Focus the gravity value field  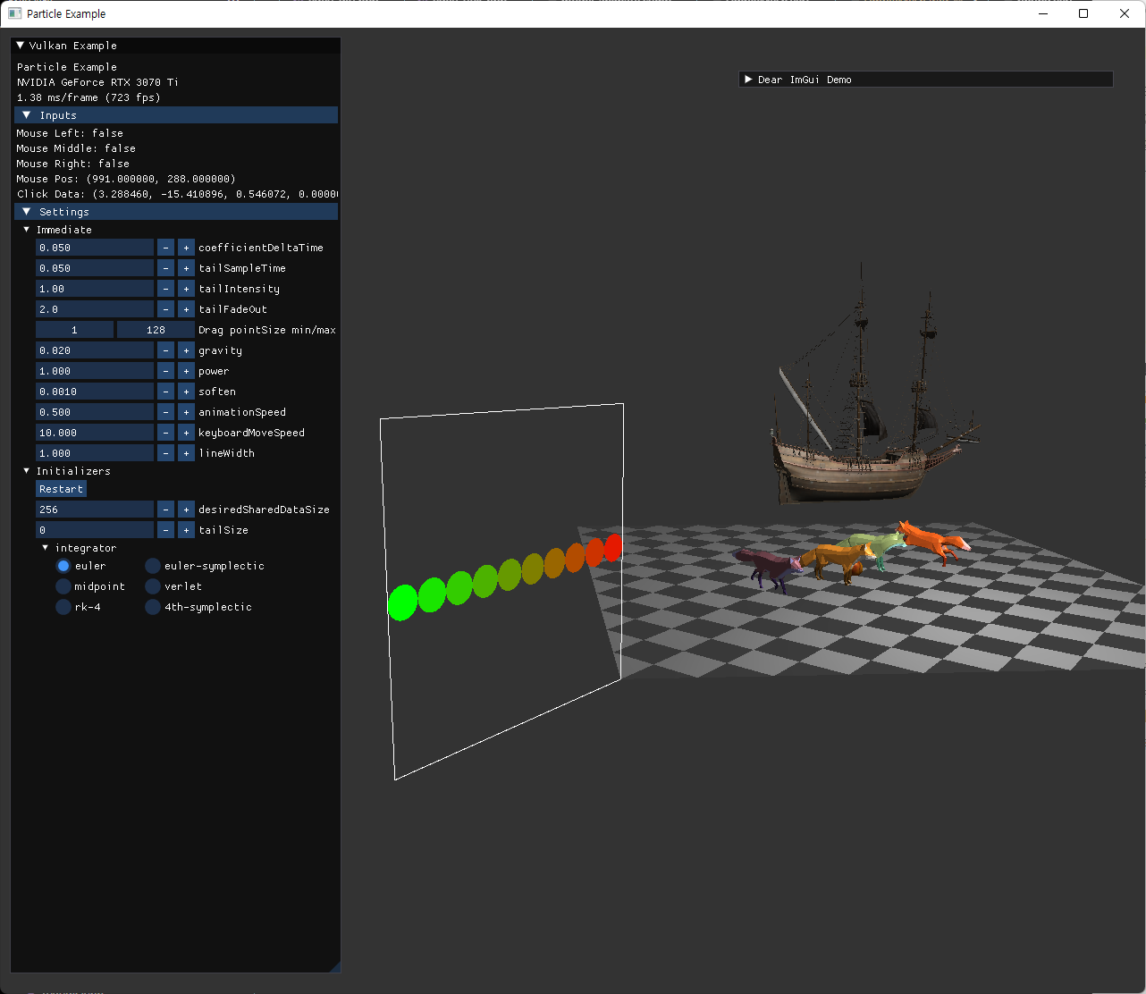click(x=95, y=350)
